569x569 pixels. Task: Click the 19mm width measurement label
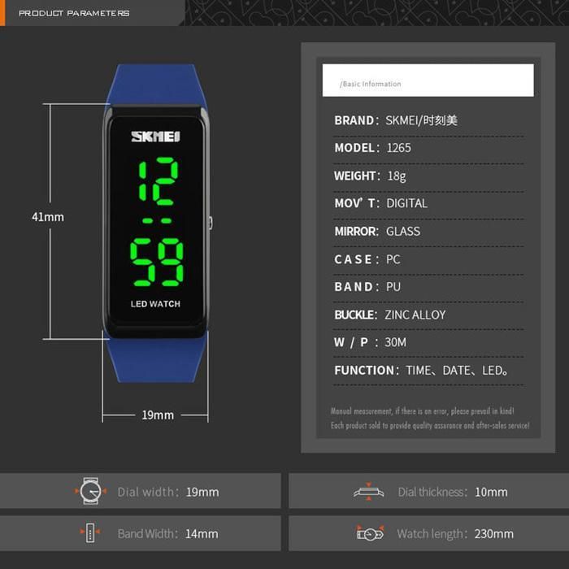pyautogui.click(x=158, y=415)
